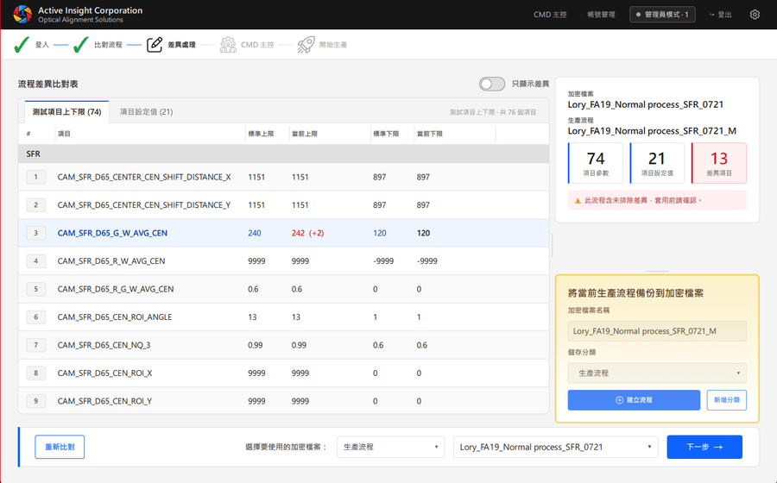The image size is (777, 483).
Task: Expand the bottom 生產流程 category dropdown
Action: [x=390, y=447]
